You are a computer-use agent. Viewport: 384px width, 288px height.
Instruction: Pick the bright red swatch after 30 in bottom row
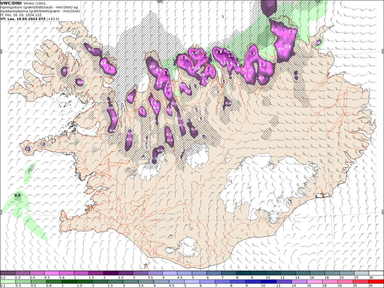(376, 281)
